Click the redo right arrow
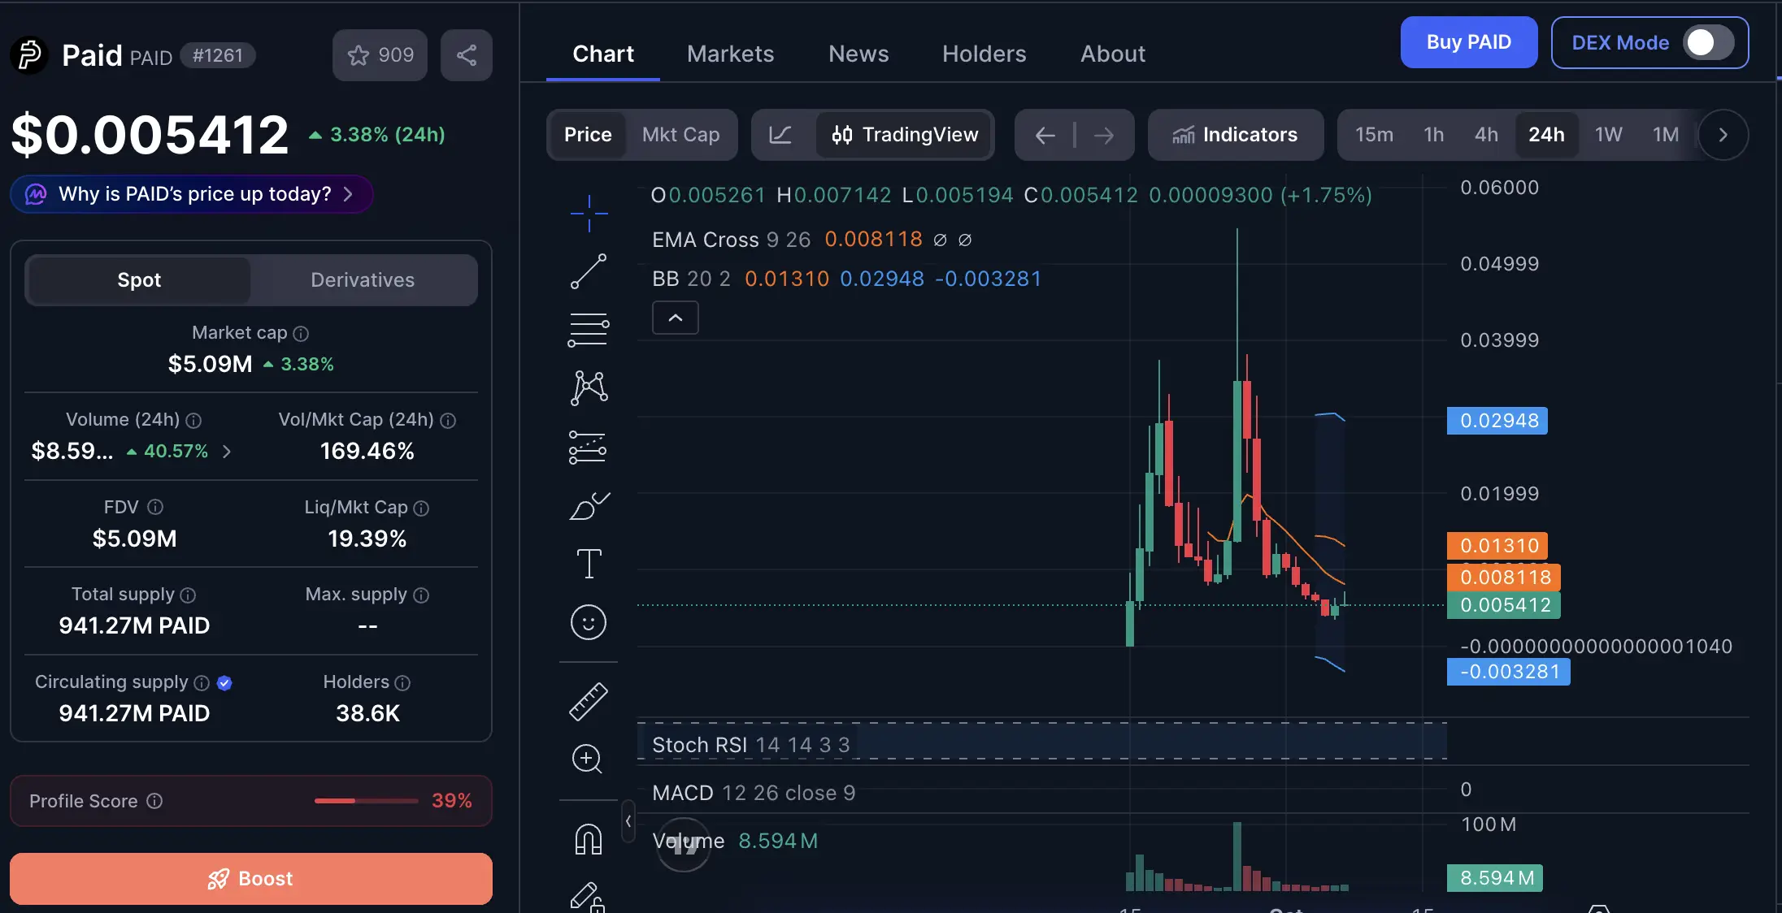Viewport: 1782px width, 913px height. (1103, 135)
